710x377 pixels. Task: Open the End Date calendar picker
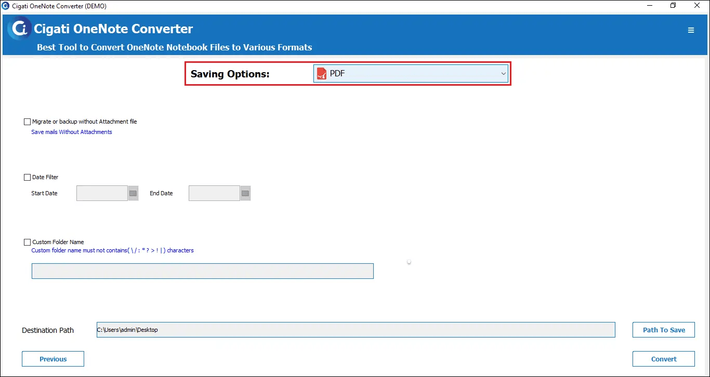[x=245, y=193]
